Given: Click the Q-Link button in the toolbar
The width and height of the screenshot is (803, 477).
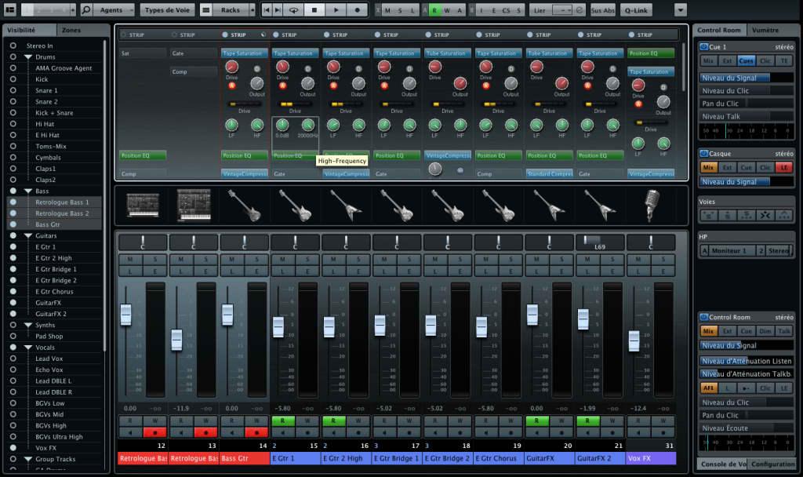Looking at the screenshot, I should 637,10.
